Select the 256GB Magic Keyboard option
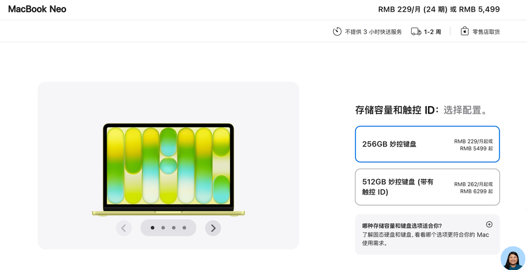 coord(427,144)
